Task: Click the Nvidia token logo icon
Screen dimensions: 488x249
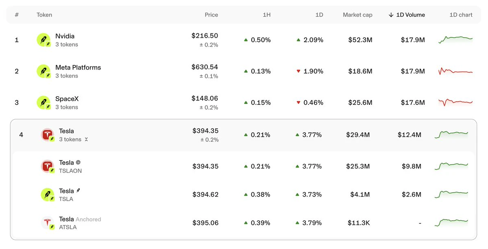Action: coord(44,40)
